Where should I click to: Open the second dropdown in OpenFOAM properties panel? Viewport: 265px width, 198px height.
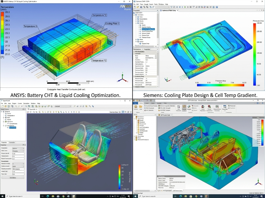[18, 151]
